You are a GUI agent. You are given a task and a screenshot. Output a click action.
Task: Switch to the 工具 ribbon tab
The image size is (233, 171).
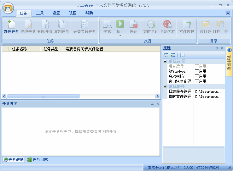[x=40, y=13]
